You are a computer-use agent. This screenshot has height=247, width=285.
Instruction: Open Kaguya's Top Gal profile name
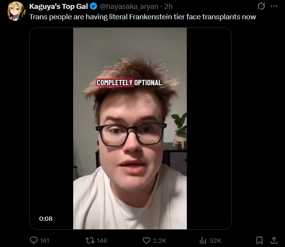59,7
